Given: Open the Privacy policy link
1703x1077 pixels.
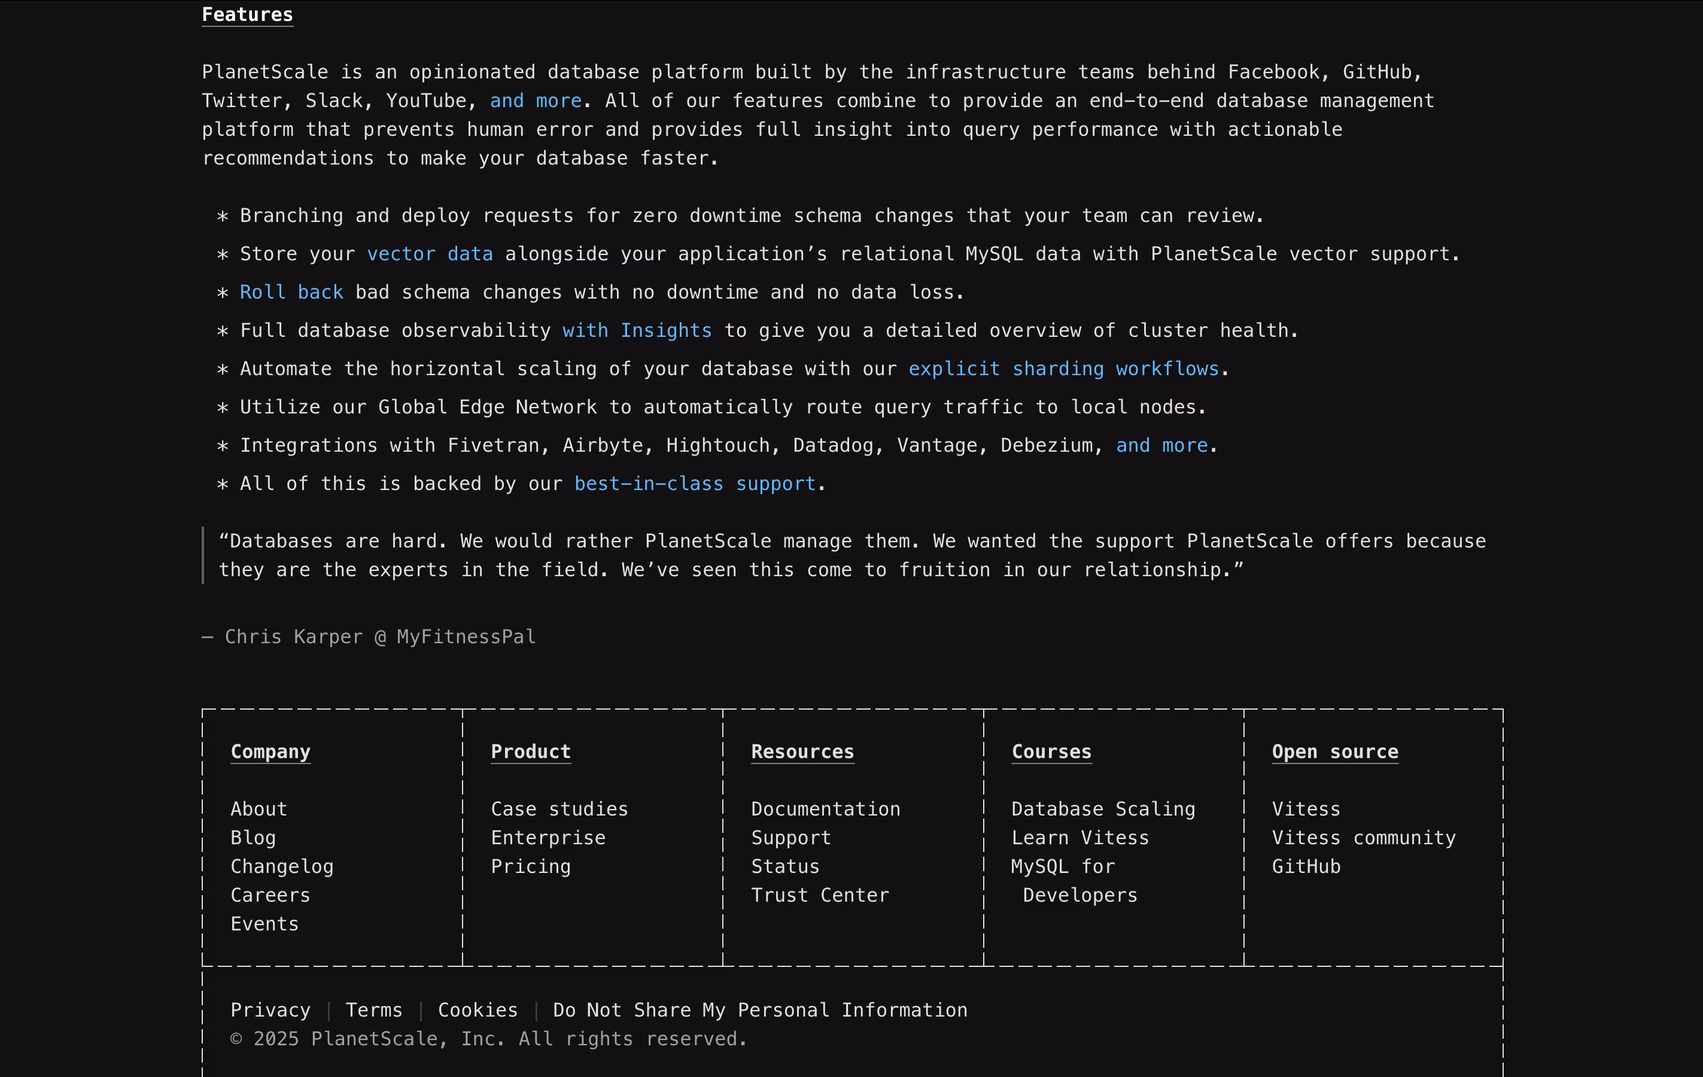Looking at the screenshot, I should pyautogui.click(x=270, y=1010).
